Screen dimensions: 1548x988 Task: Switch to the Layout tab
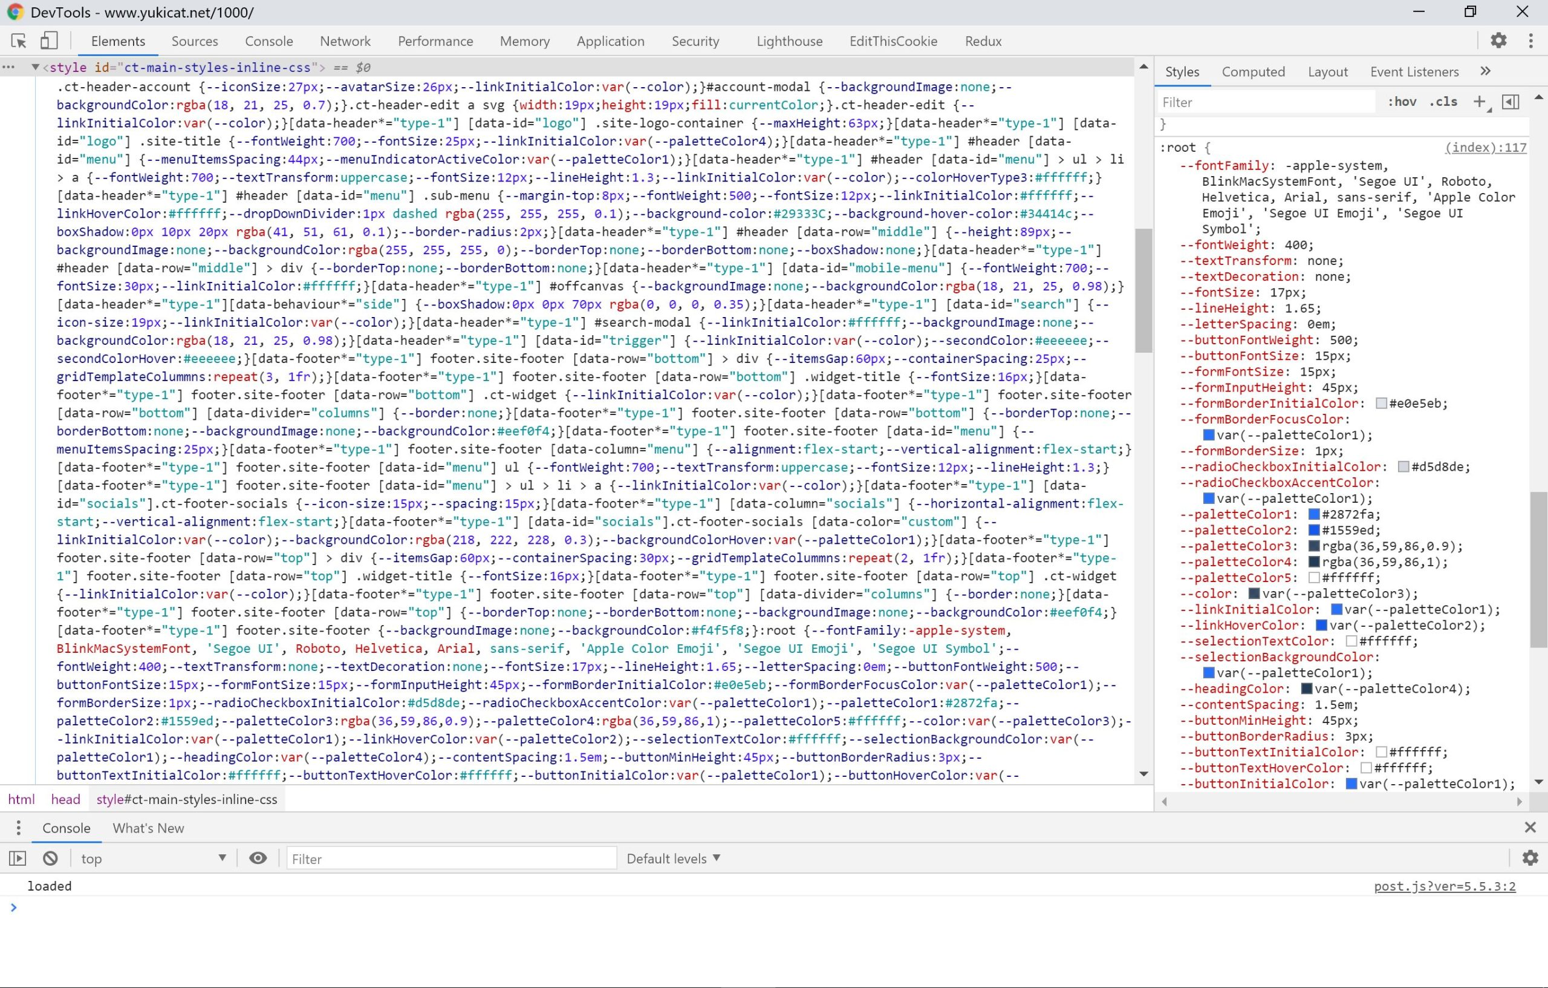pyautogui.click(x=1327, y=71)
